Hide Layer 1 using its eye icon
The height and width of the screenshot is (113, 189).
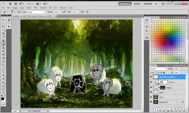pos(151,88)
